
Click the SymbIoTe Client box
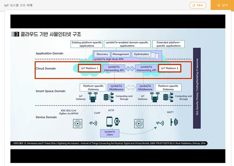tap(110, 133)
